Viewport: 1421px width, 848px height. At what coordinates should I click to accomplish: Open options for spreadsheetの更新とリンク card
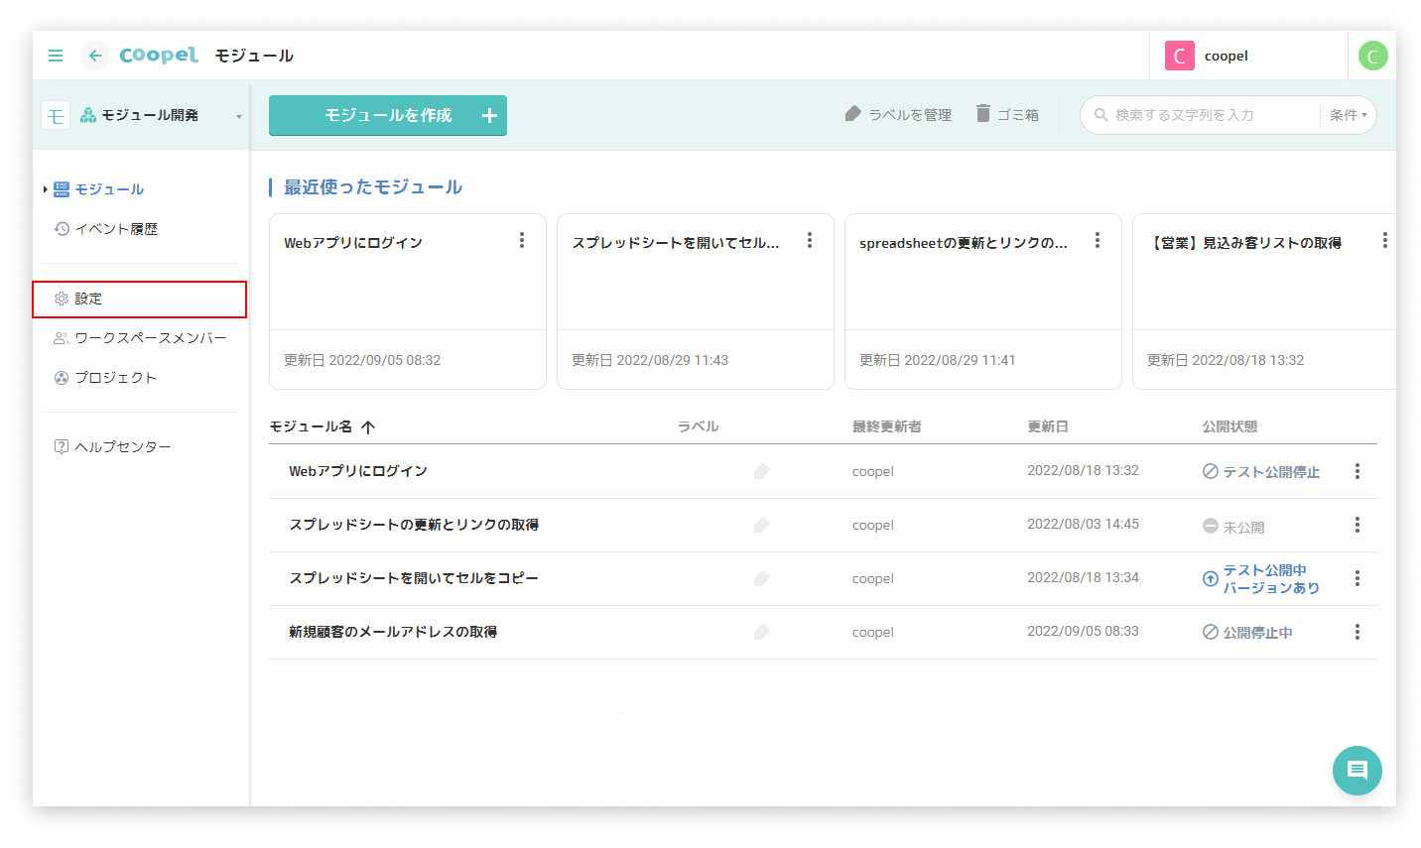click(x=1098, y=240)
